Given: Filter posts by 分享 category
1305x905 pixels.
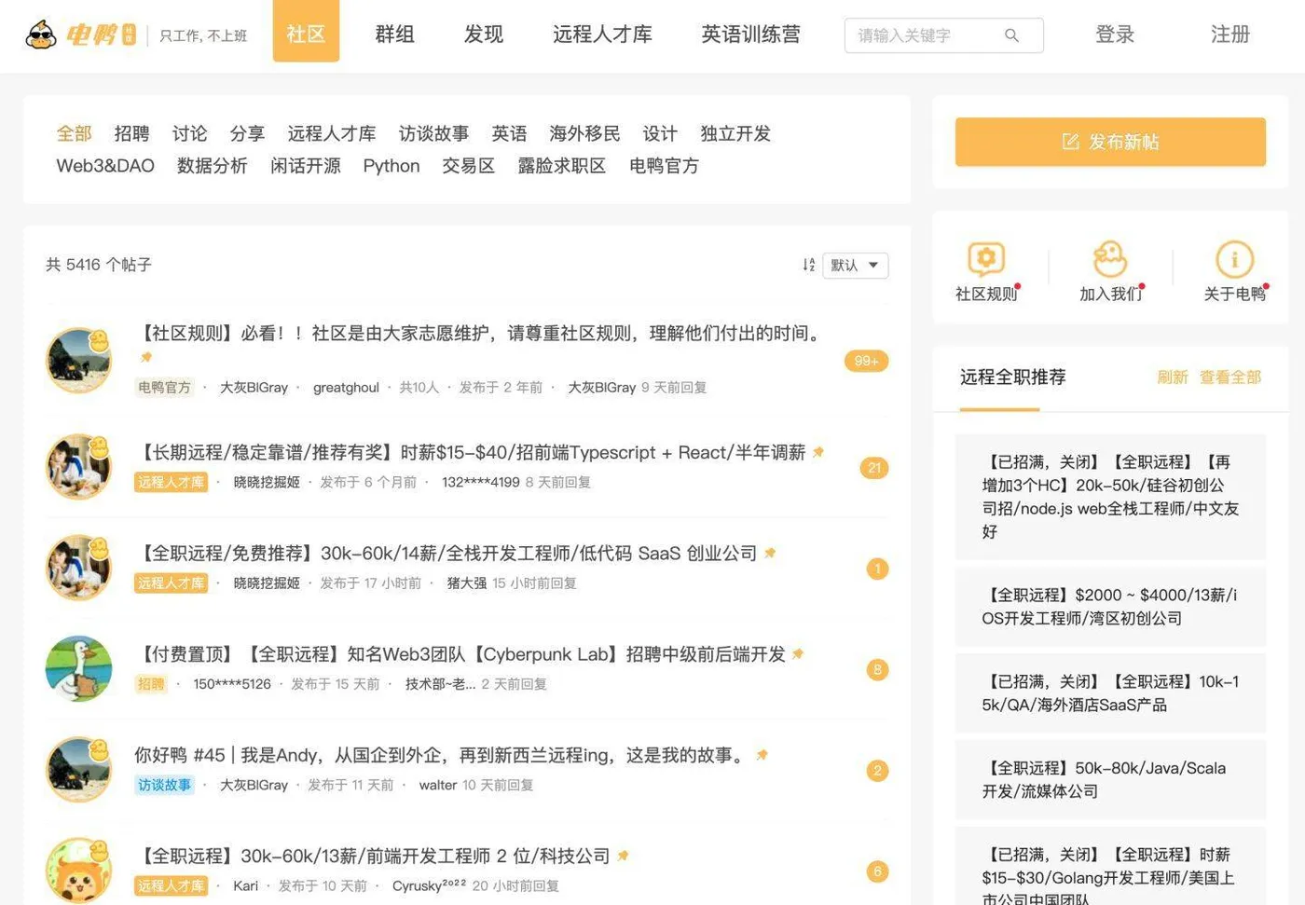Looking at the screenshot, I should point(247,133).
